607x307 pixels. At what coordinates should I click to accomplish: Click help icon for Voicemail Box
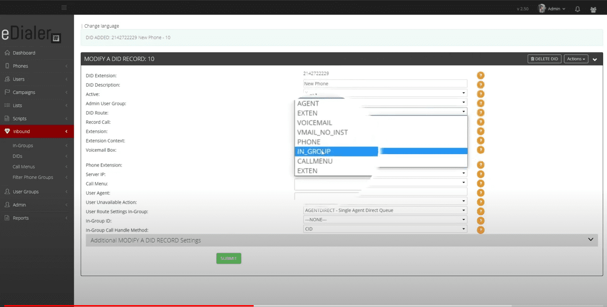[481, 150]
